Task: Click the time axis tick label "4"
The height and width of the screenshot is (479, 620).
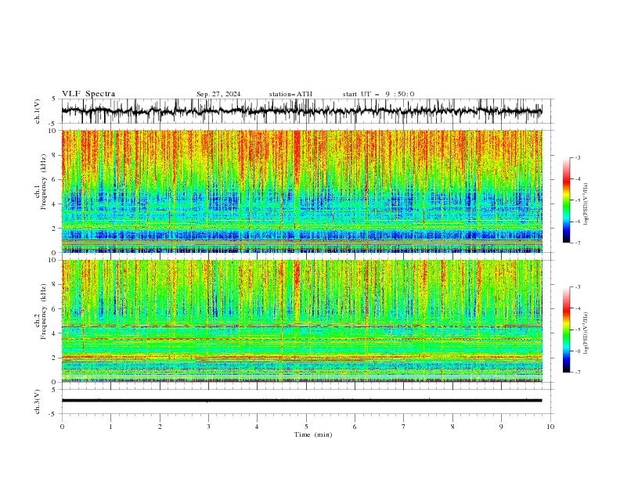Action: tap(257, 427)
